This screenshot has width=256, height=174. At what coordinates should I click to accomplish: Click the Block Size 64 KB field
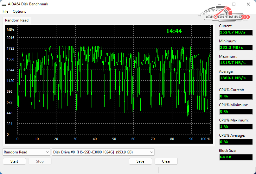236,157
